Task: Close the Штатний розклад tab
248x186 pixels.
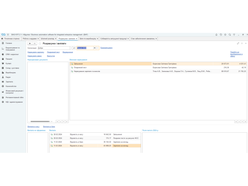Action: 56,38
